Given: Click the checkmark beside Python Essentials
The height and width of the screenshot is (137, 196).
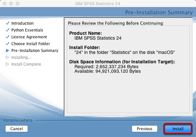Looking at the screenshot, I should click(x=7, y=30).
